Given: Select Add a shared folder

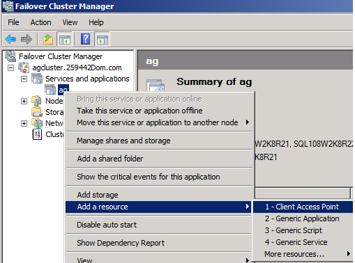Looking at the screenshot, I should 159,159.
